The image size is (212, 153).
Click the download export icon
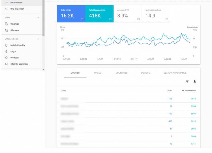195,82
